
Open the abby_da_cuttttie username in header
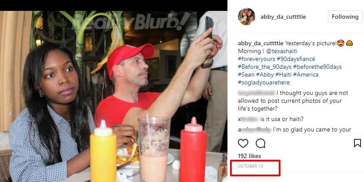tap(283, 17)
